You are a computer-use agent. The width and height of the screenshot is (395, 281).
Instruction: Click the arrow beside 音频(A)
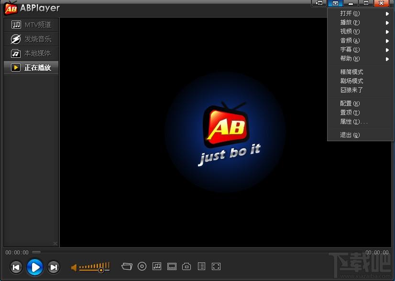click(387, 41)
